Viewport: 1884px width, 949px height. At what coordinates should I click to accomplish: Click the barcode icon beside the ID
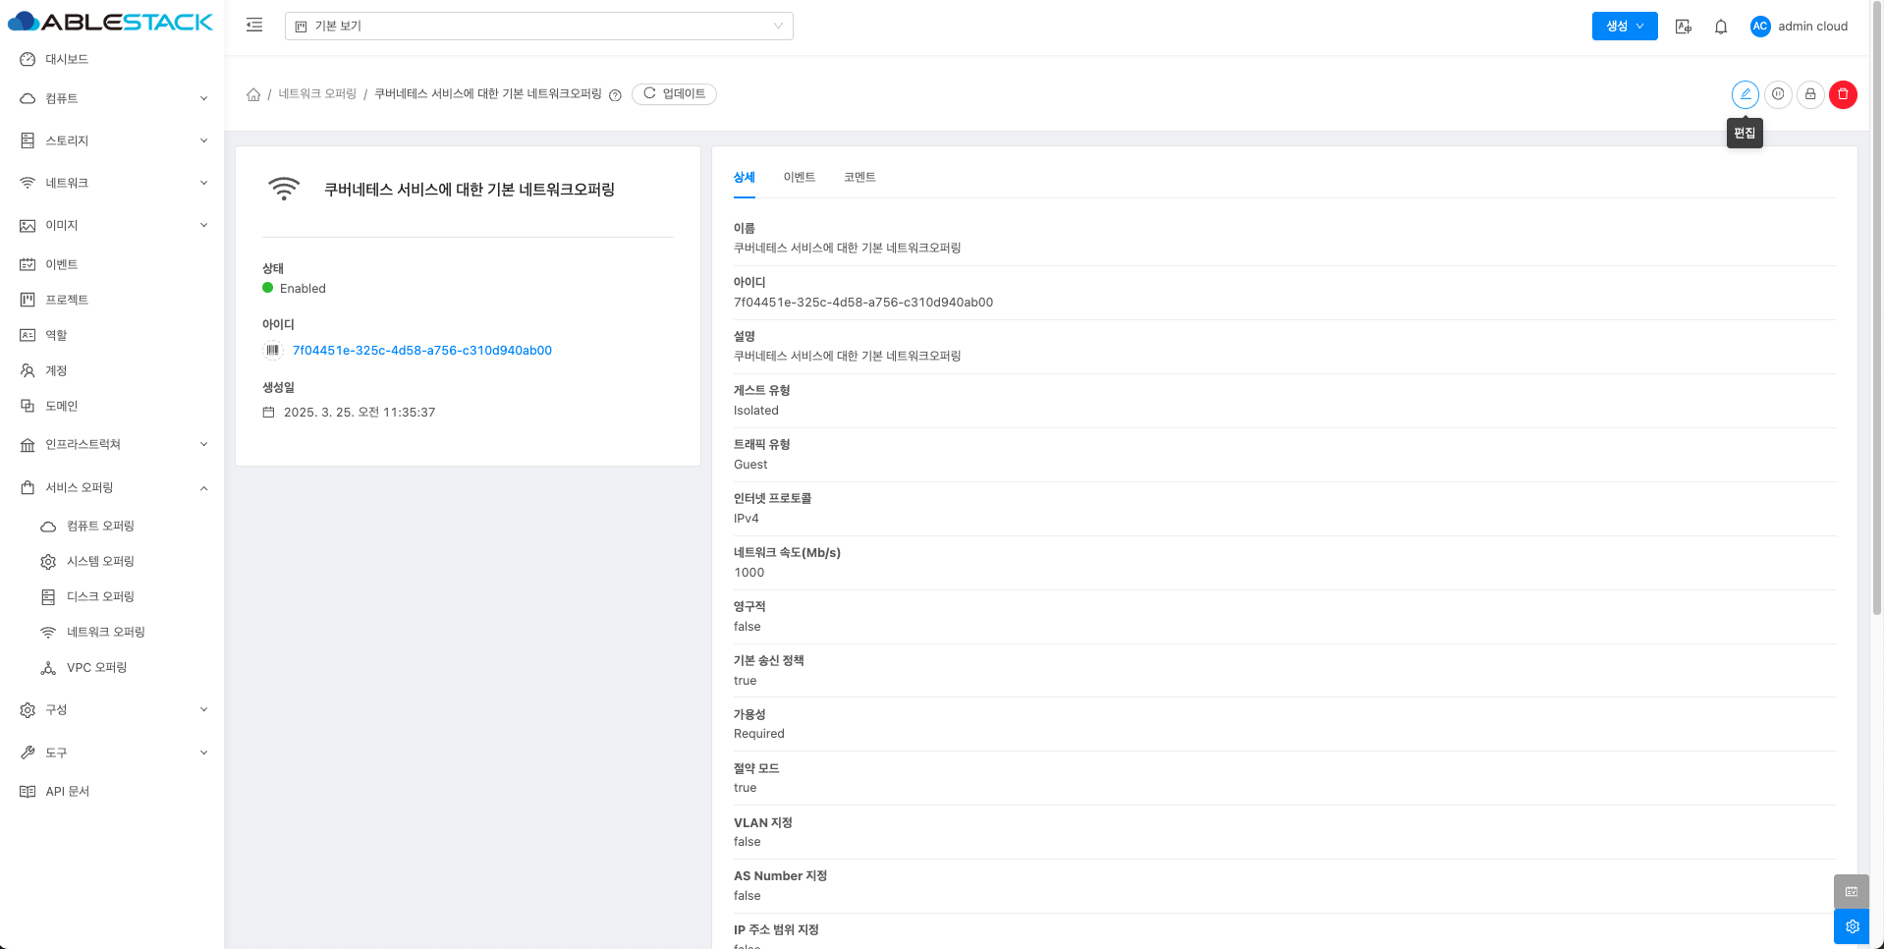(273, 350)
